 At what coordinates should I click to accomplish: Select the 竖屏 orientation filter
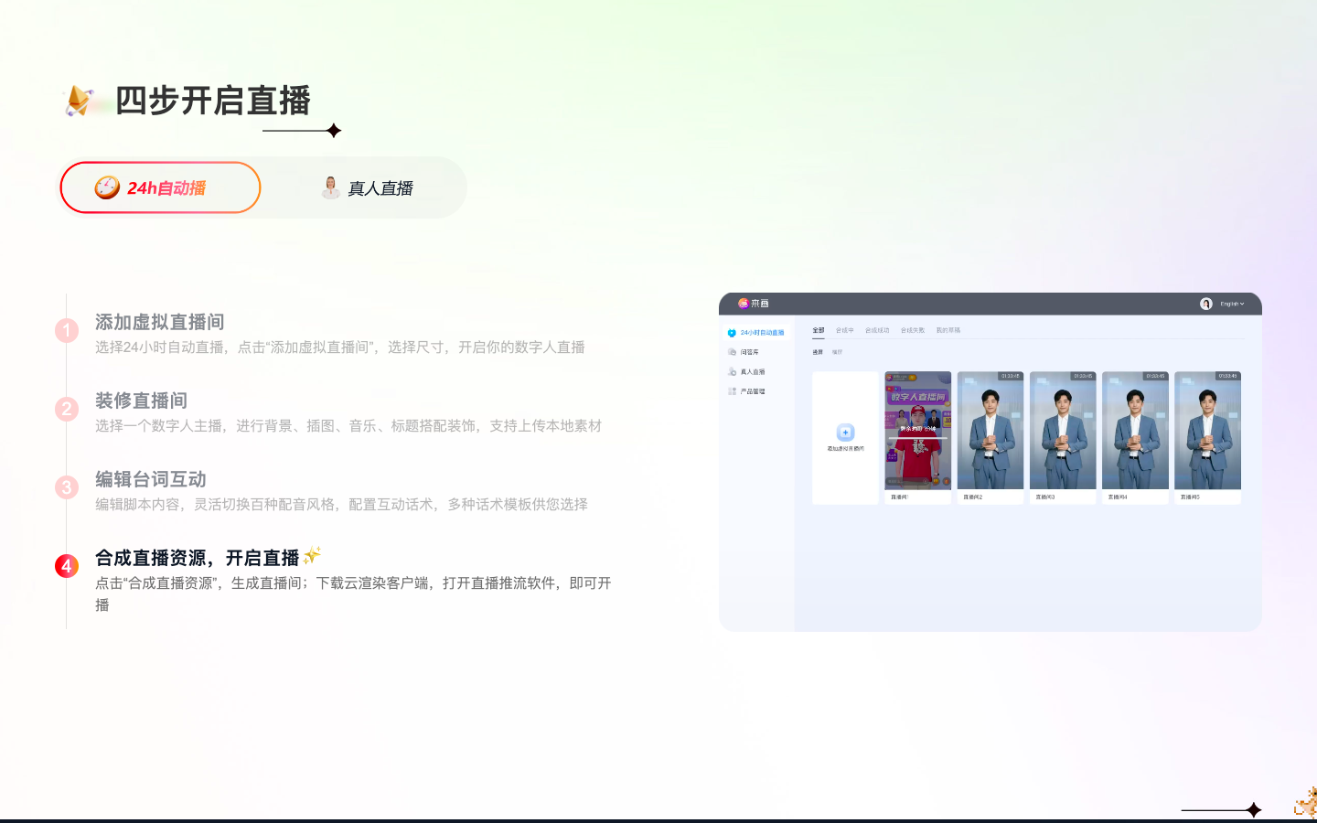tap(819, 352)
